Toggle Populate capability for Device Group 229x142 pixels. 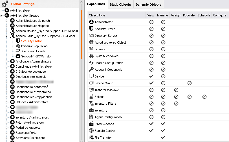pos(190,83)
